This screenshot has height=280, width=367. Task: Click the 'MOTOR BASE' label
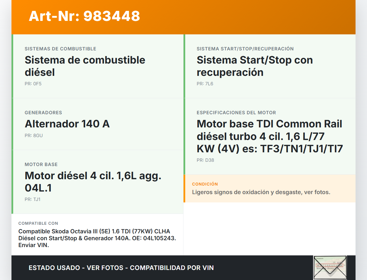41,164
